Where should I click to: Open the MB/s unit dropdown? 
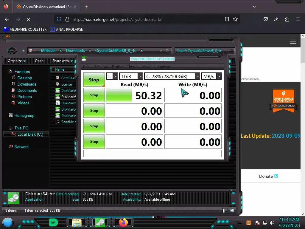(211, 76)
